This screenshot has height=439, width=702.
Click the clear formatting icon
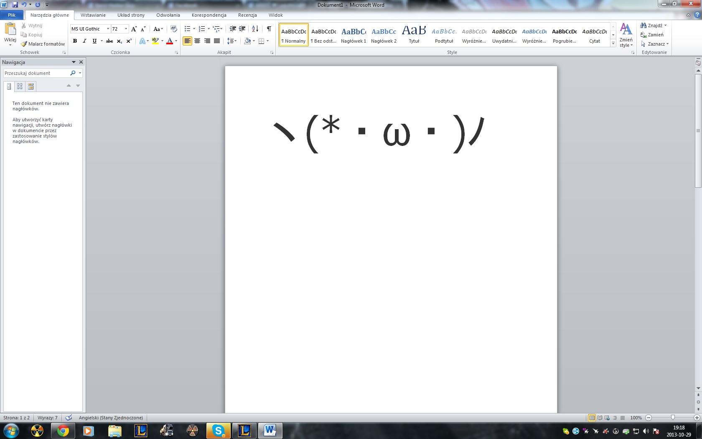coord(174,29)
